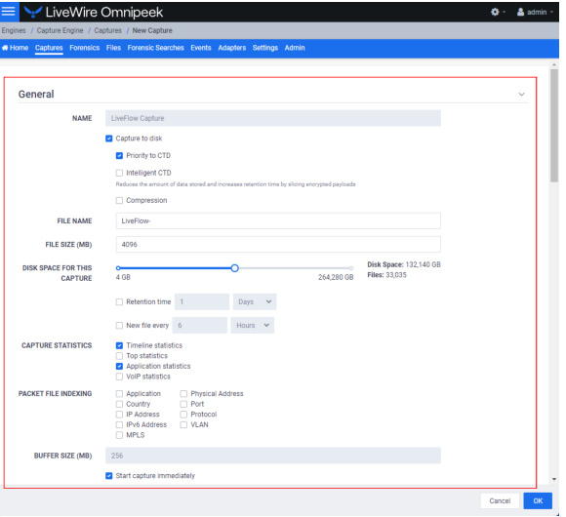
Task: Switch to the Events tab
Action: 201,48
